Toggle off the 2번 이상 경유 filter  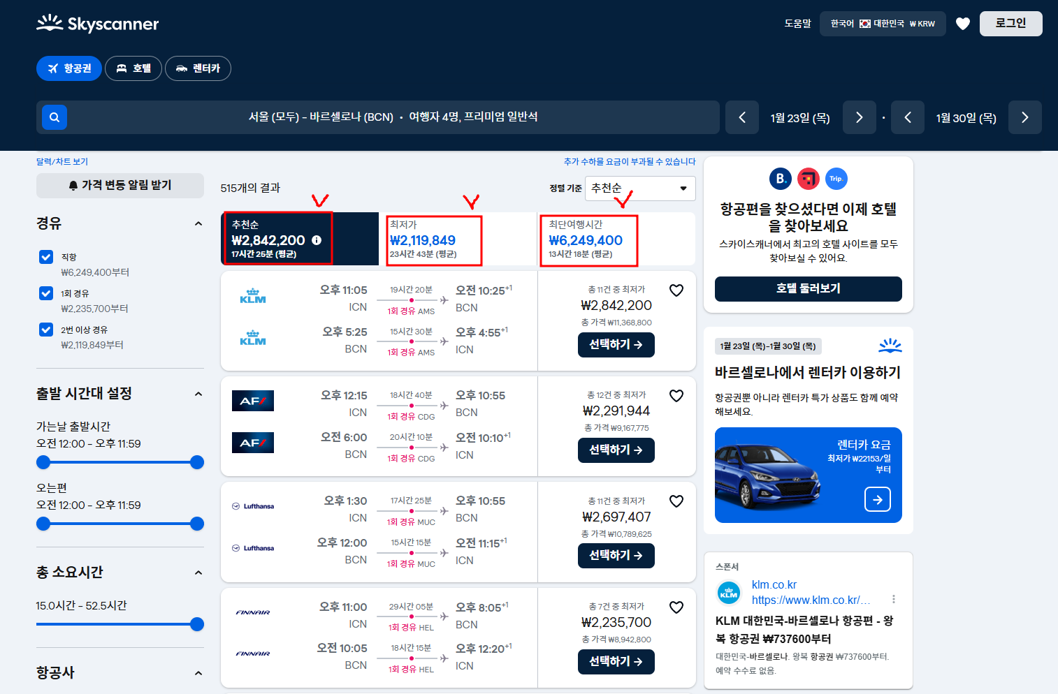coord(45,329)
